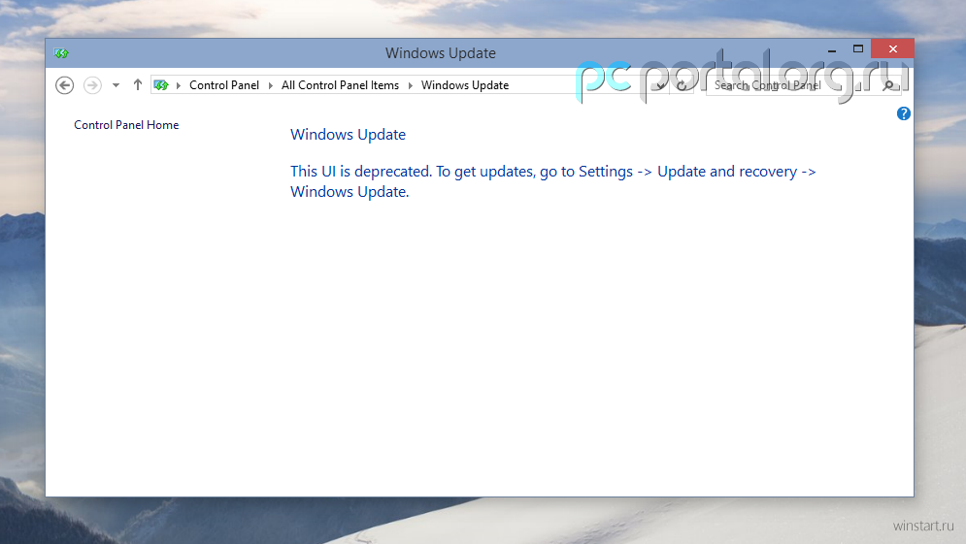
Task: Minimize the Windows Update window
Action: (x=832, y=49)
